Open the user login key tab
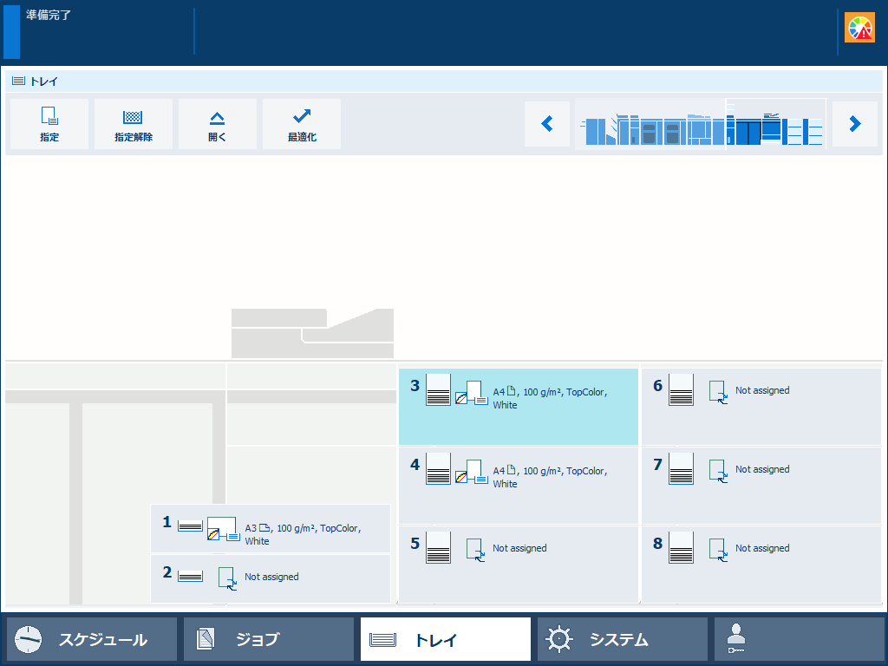 (x=799, y=639)
